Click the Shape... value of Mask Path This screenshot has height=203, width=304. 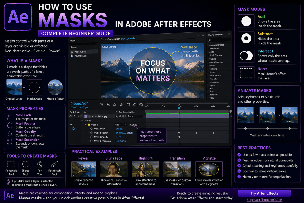coord(120,129)
